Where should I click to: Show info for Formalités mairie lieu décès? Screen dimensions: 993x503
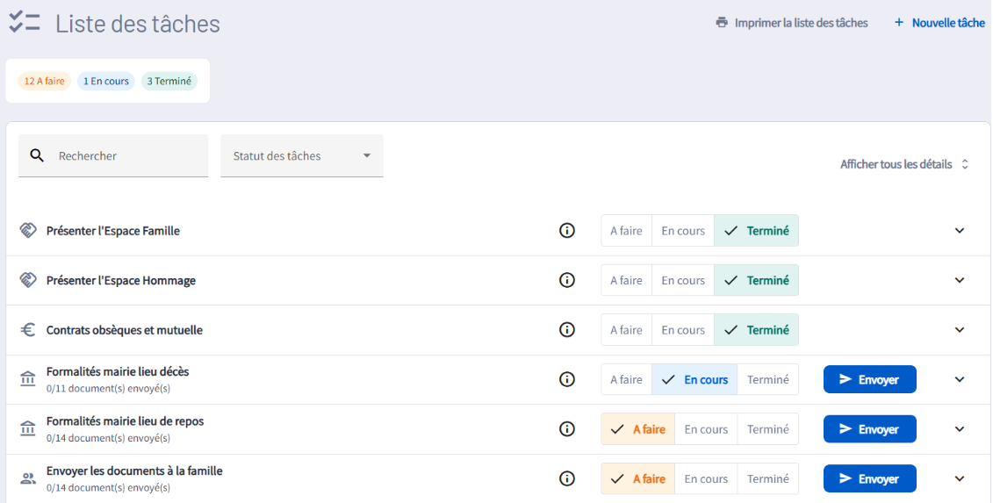(x=567, y=379)
